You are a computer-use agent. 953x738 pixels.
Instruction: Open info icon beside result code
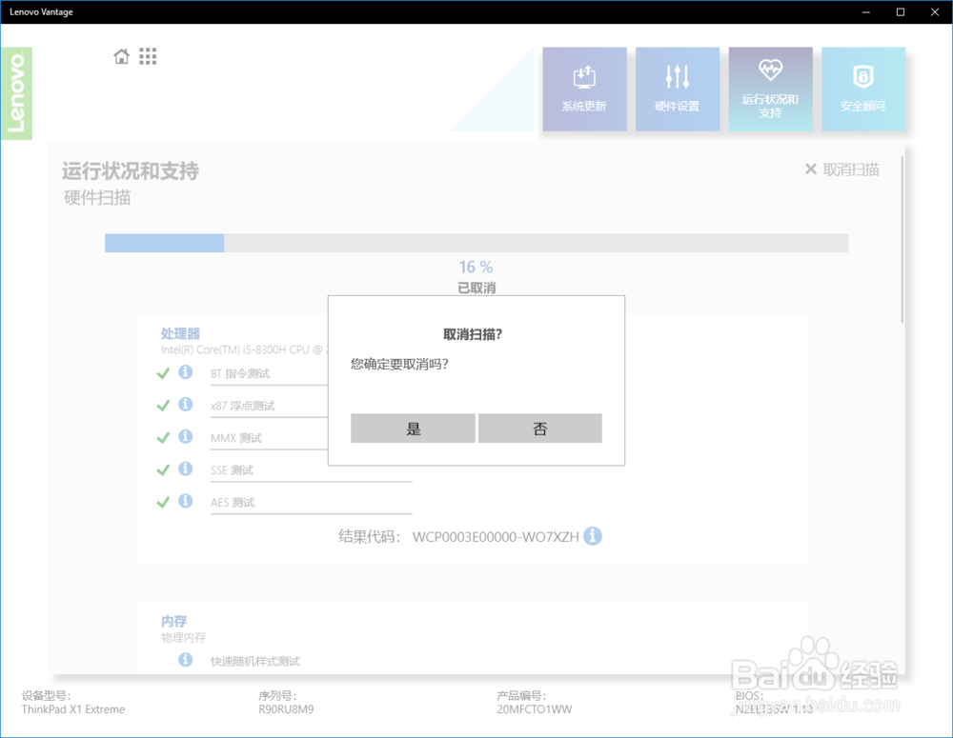coord(593,536)
